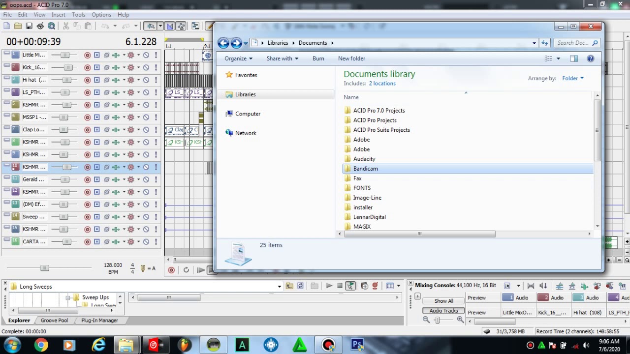Click Get Media from Web globe icon
The height and width of the screenshot is (354, 630).
tap(51, 26)
